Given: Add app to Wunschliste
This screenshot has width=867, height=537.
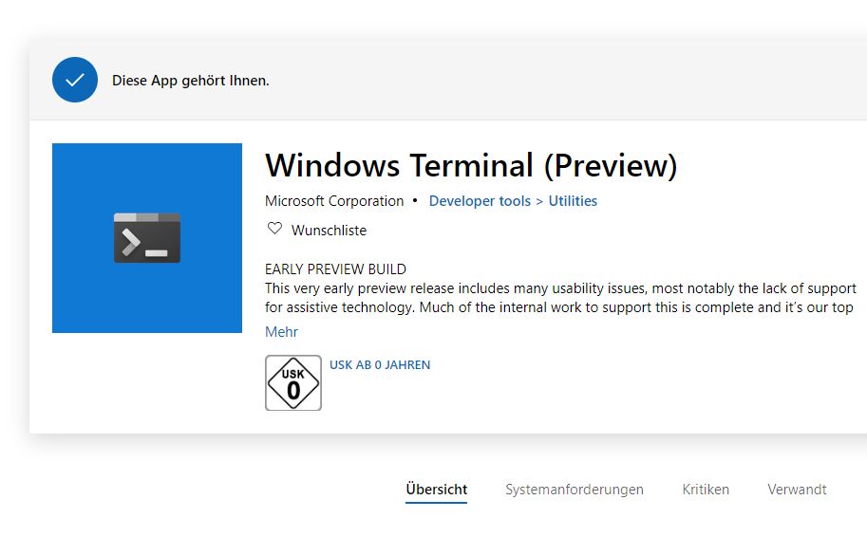Looking at the screenshot, I should 329,230.
